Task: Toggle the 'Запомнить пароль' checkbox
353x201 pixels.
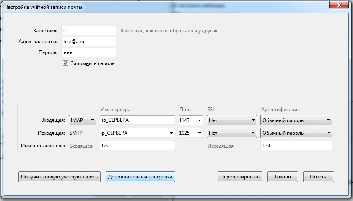Action: coord(65,63)
